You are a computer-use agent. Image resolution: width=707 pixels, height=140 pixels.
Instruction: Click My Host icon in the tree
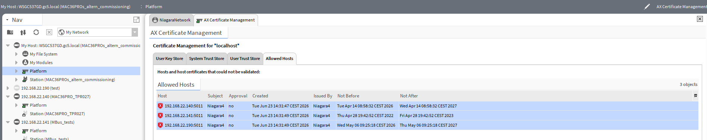(x=17, y=45)
